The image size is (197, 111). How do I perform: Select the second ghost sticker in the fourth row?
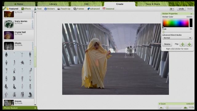point(14,79)
